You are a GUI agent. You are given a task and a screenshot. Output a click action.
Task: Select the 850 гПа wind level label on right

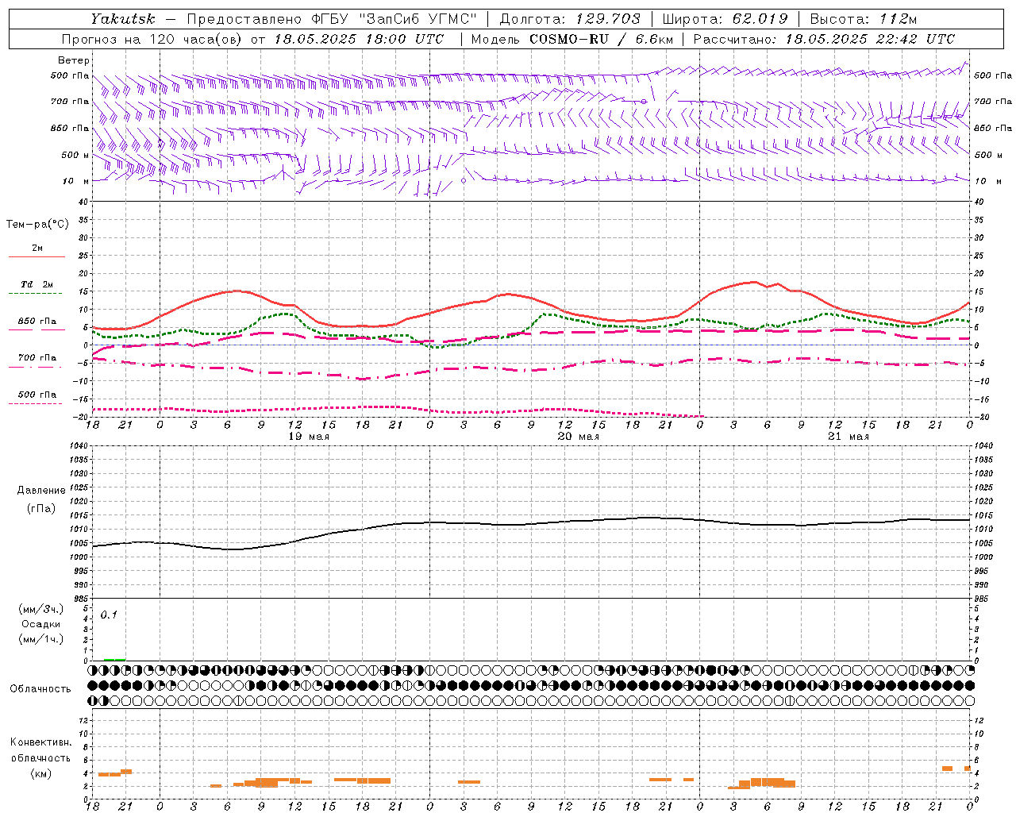(x=993, y=128)
